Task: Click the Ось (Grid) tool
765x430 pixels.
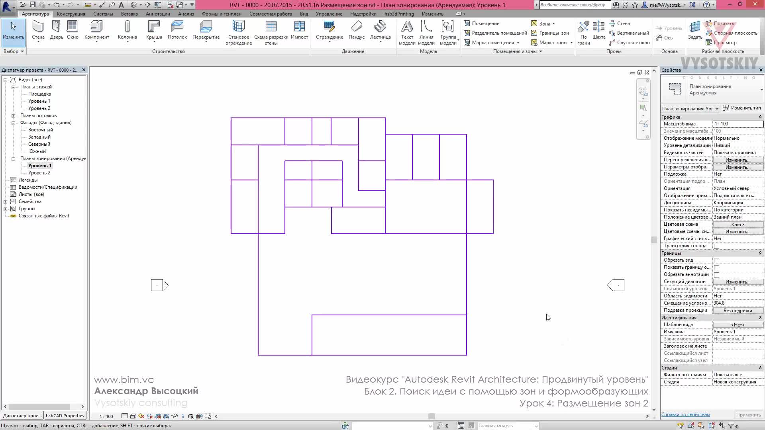Action: pos(664,38)
